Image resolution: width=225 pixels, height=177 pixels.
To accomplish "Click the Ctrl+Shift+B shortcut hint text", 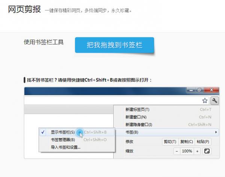I will [x=95, y=132].
